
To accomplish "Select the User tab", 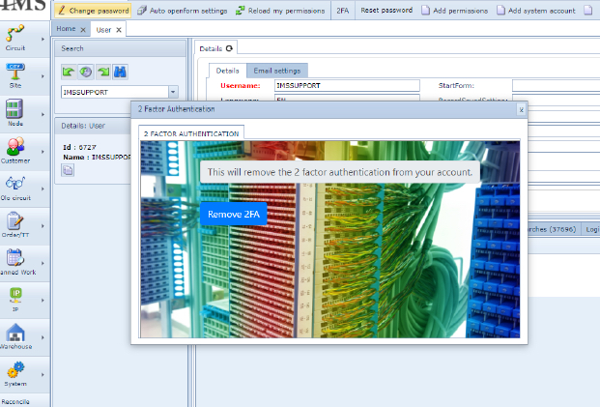I will pyautogui.click(x=103, y=30).
